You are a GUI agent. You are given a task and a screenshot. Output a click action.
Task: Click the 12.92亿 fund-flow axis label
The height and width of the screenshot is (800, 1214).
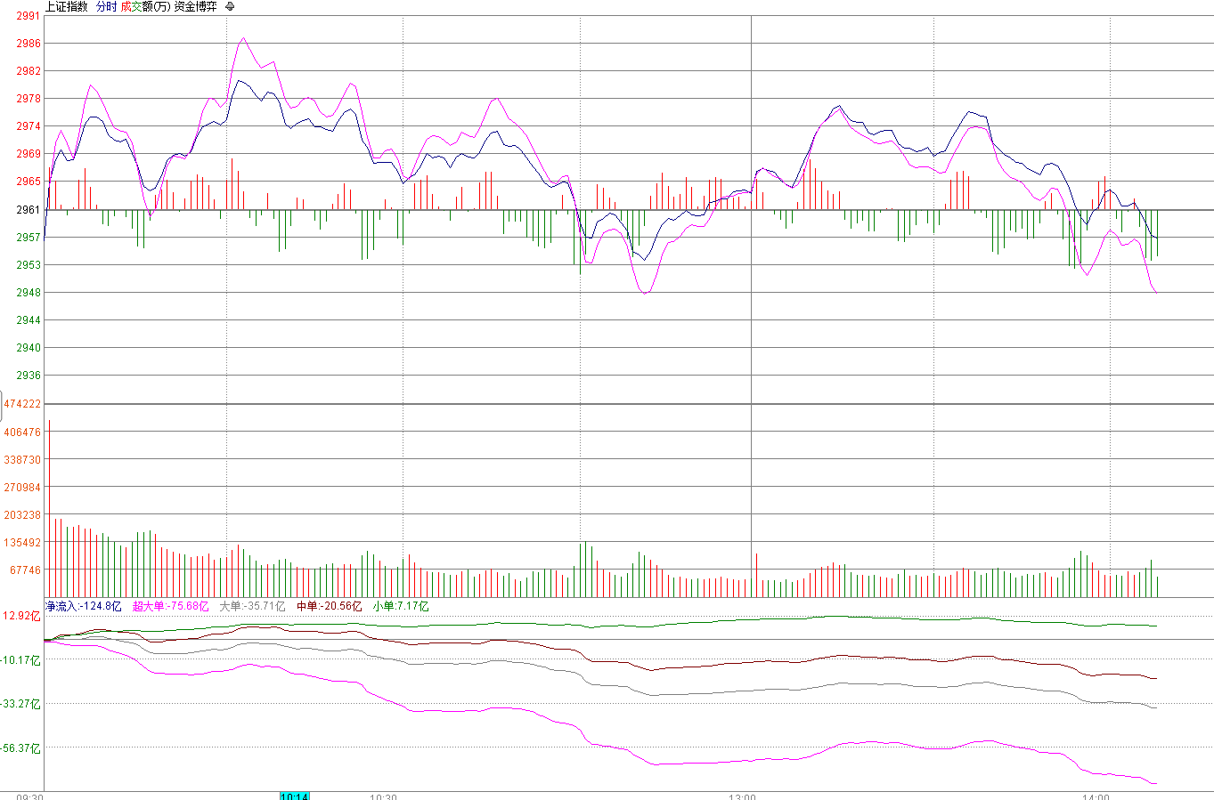click(x=22, y=616)
